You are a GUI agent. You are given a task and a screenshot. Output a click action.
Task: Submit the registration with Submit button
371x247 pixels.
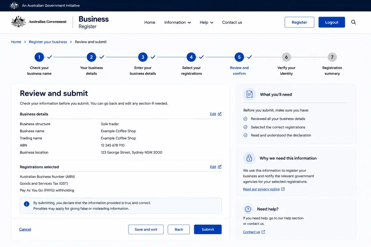[208, 229]
